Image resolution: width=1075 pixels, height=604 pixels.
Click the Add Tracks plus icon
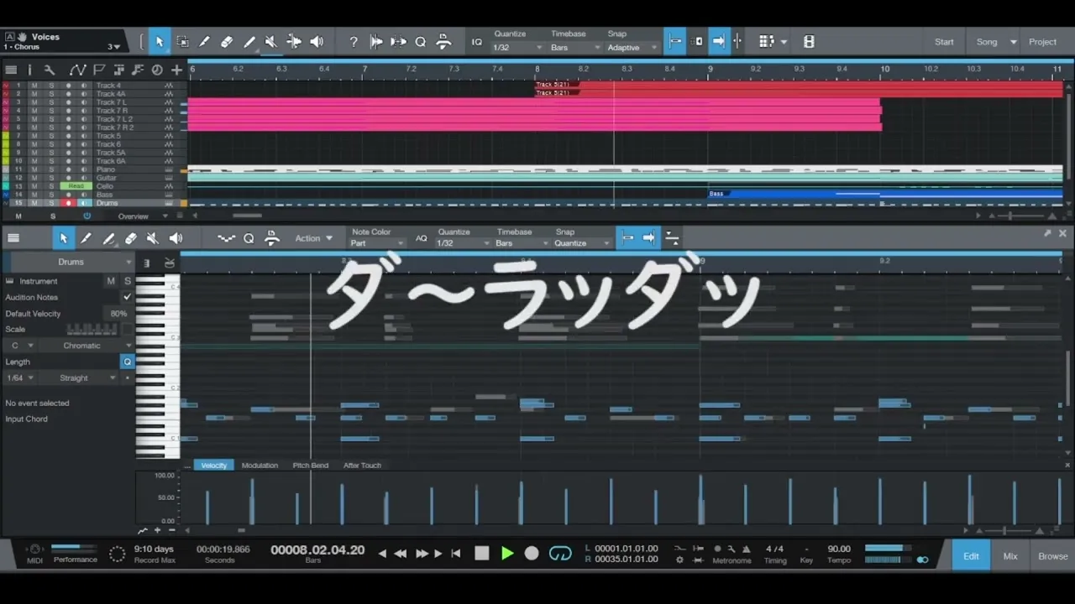[176, 70]
